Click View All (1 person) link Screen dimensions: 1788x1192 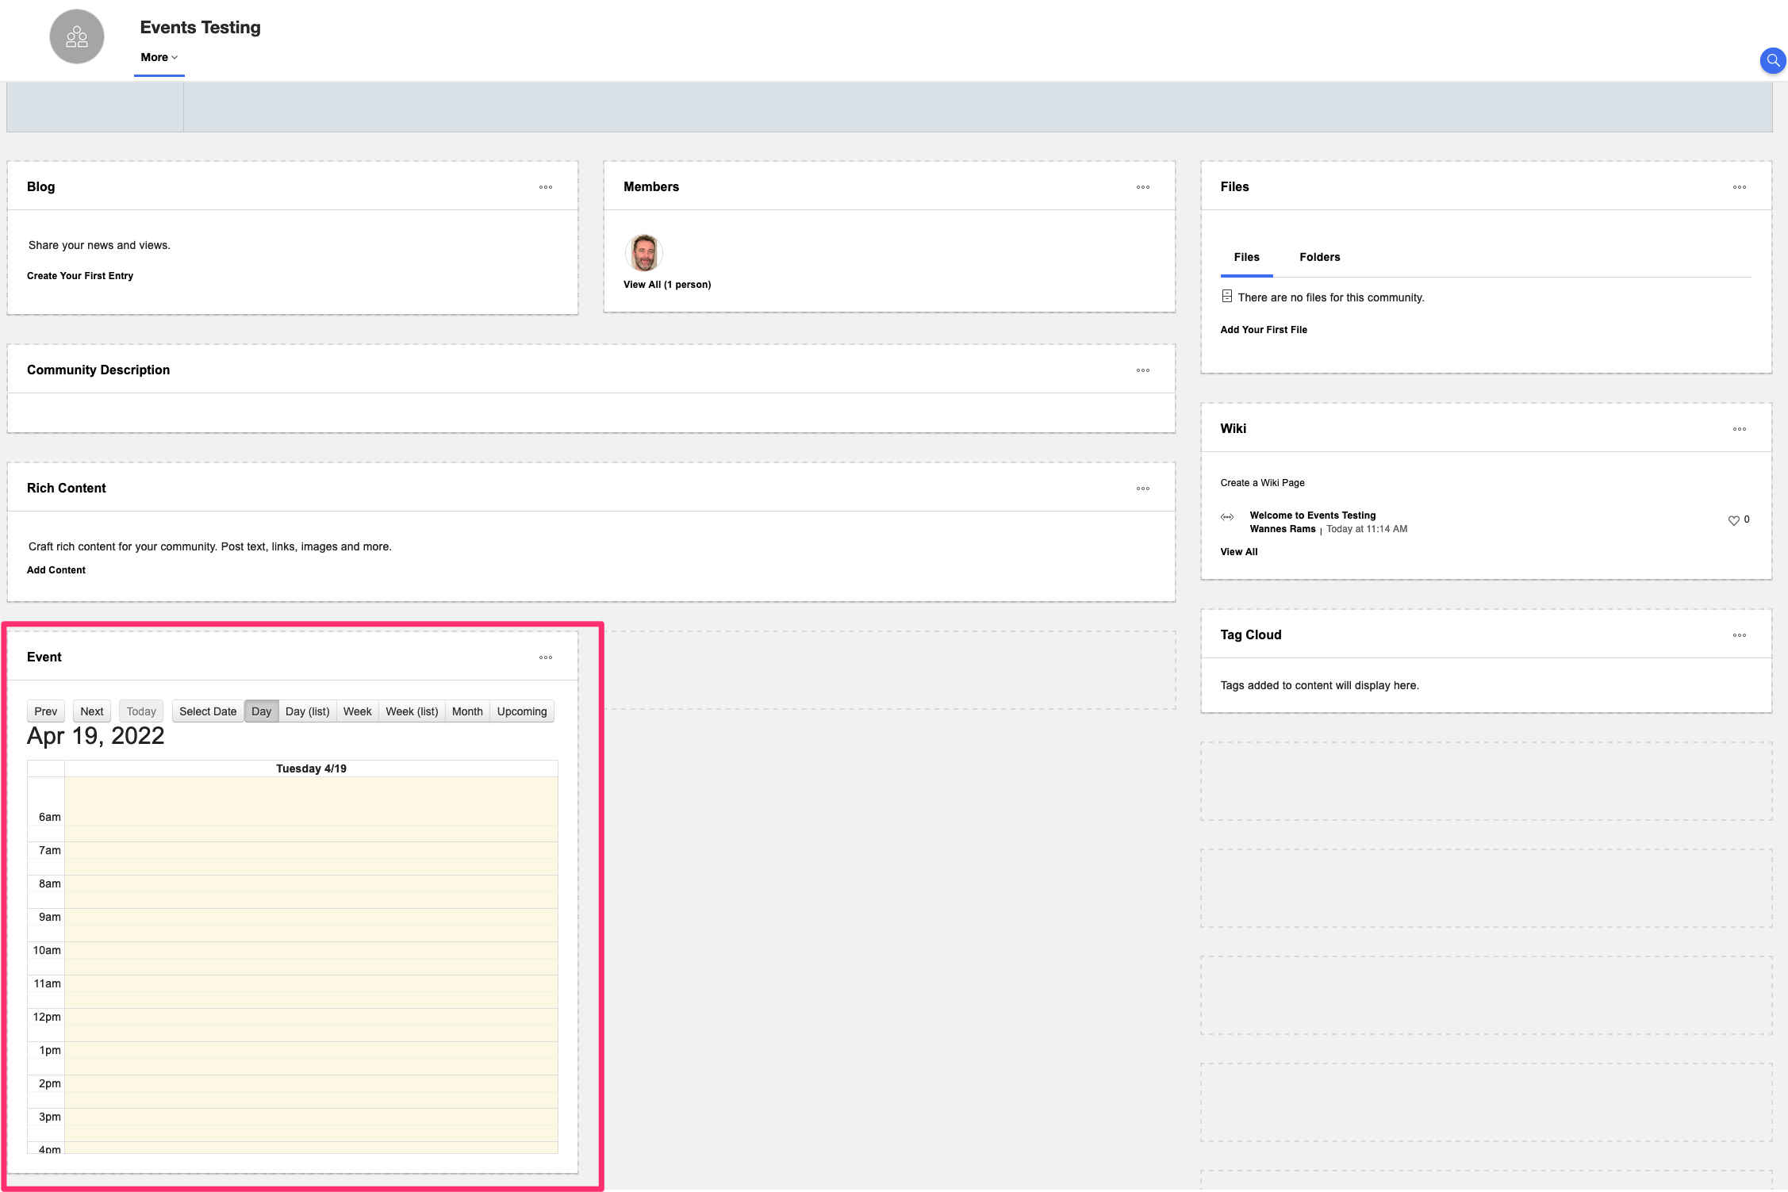click(x=667, y=285)
